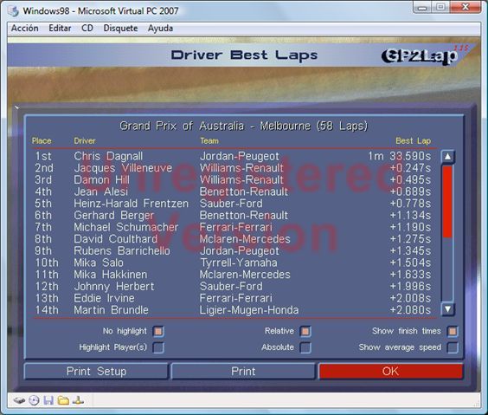The image size is (488, 415).
Task: Click the Tyrrell-Yamaha team entry
Action: click(x=239, y=263)
